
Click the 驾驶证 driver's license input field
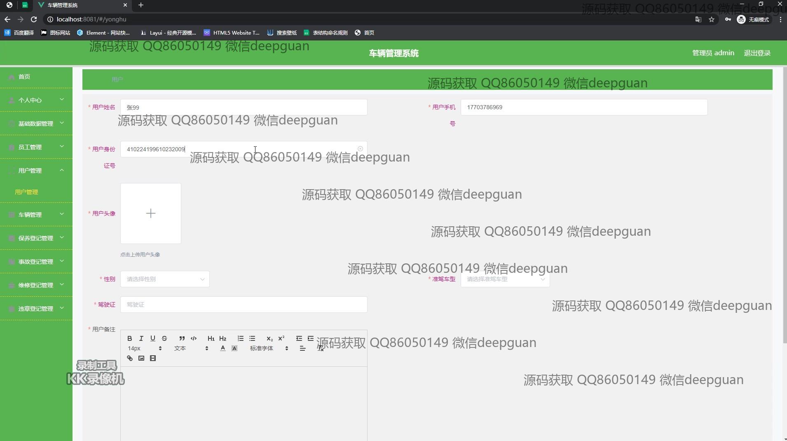[x=244, y=305]
